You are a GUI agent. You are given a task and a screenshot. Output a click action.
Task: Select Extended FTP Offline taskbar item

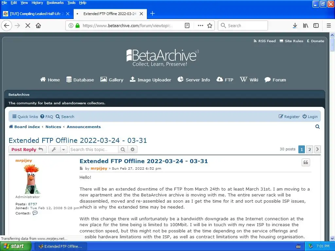[x=61, y=246]
